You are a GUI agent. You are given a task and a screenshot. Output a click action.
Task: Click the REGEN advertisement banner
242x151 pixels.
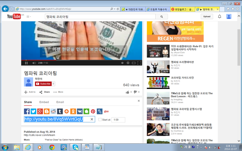pyautogui.click(x=175, y=31)
